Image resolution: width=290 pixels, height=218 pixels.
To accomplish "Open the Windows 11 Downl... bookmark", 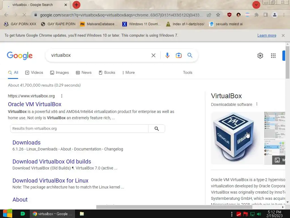I will (142, 24).
